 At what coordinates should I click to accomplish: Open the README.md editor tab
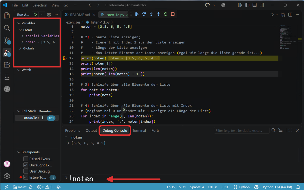coord(80,15)
